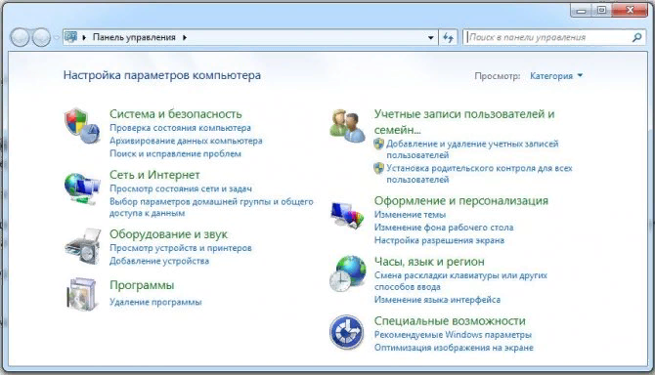The height and width of the screenshot is (375, 655).
Task: Open the Hardware and Sound printer icon
Action: [83, 246]
